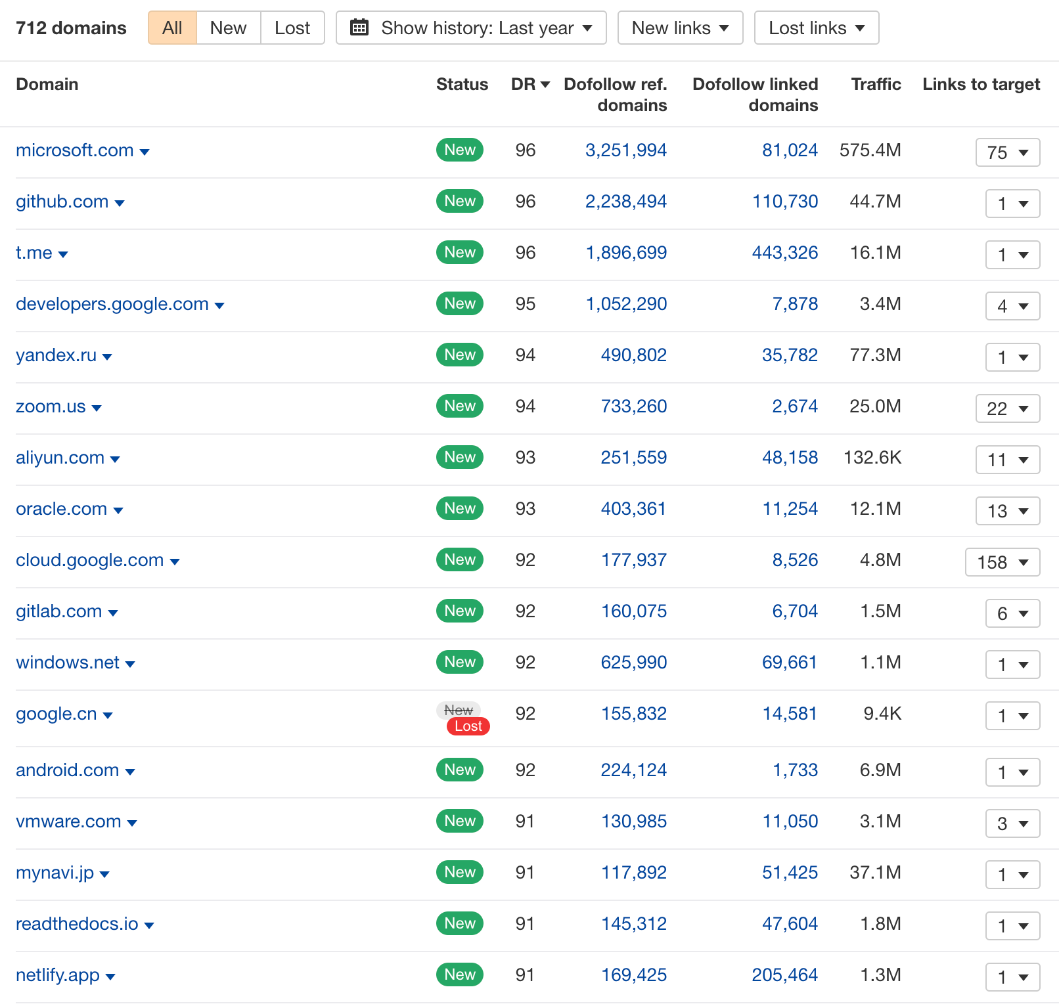Click the New status badge for microsoft.com
Image resolution: width=1059 pixels, height=1006 pixels.
(x=460, y=150)
